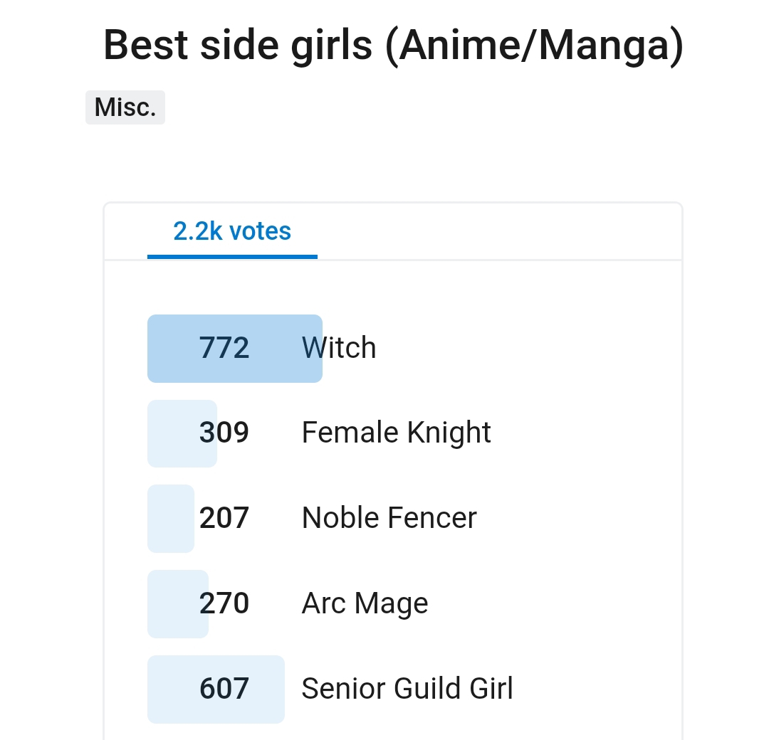Image resolution: width=769 pixels, height=740 pixels.
Task: Click the 207 vote count
Action: click(224, 518)
